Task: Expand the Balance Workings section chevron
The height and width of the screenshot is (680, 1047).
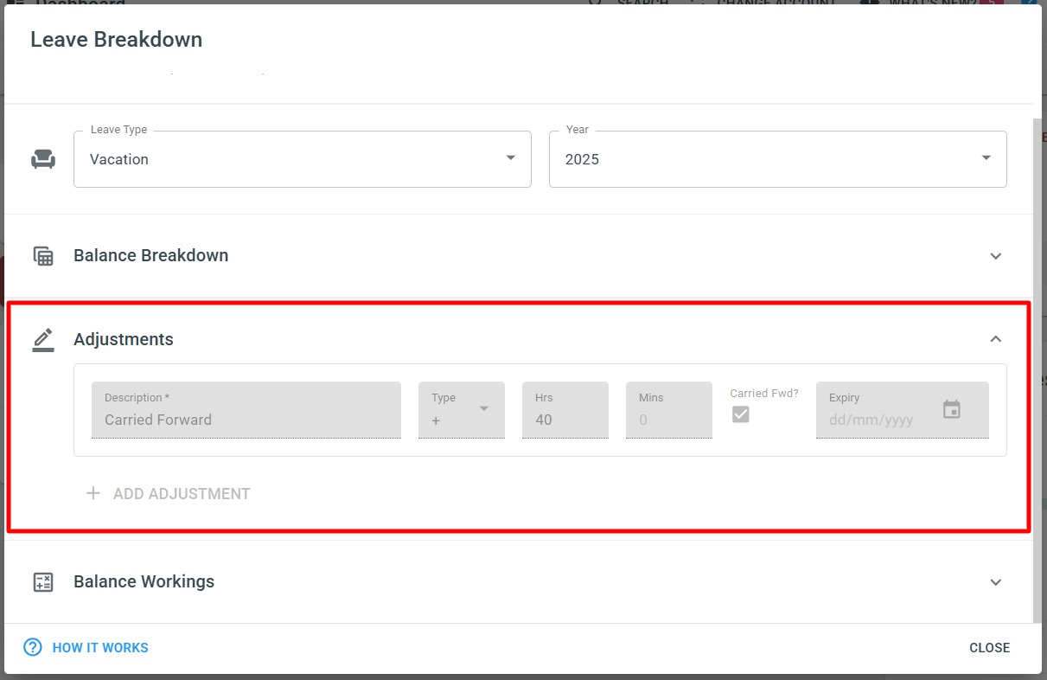Action: pyautogui.click(x=996, y=582)
